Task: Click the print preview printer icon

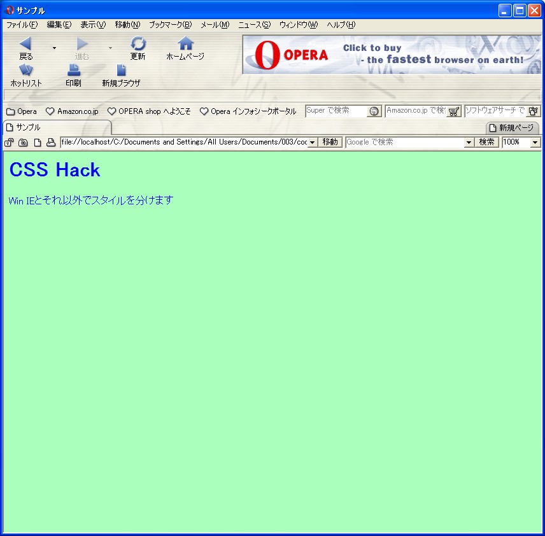Action: 51,143
